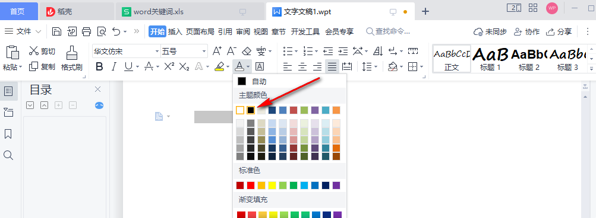Select Justify alignment

(x=332, y=67)
